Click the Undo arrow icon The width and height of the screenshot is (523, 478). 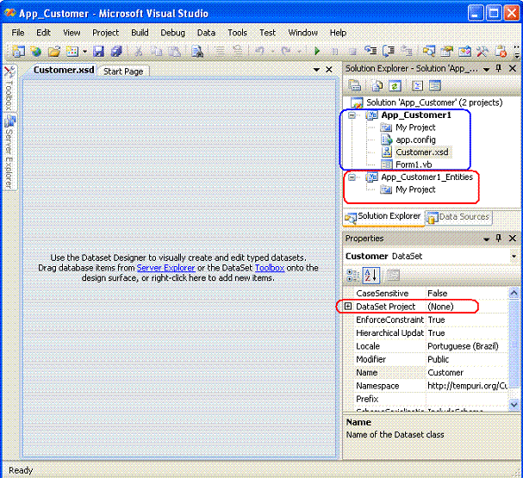(x=260, y=52)
